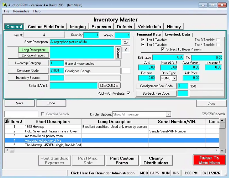Click Charity Distributions button

[156, 161]
